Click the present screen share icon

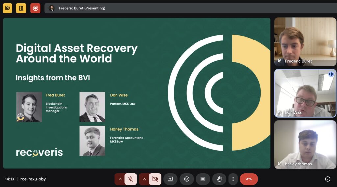click(x=170, y=179)
